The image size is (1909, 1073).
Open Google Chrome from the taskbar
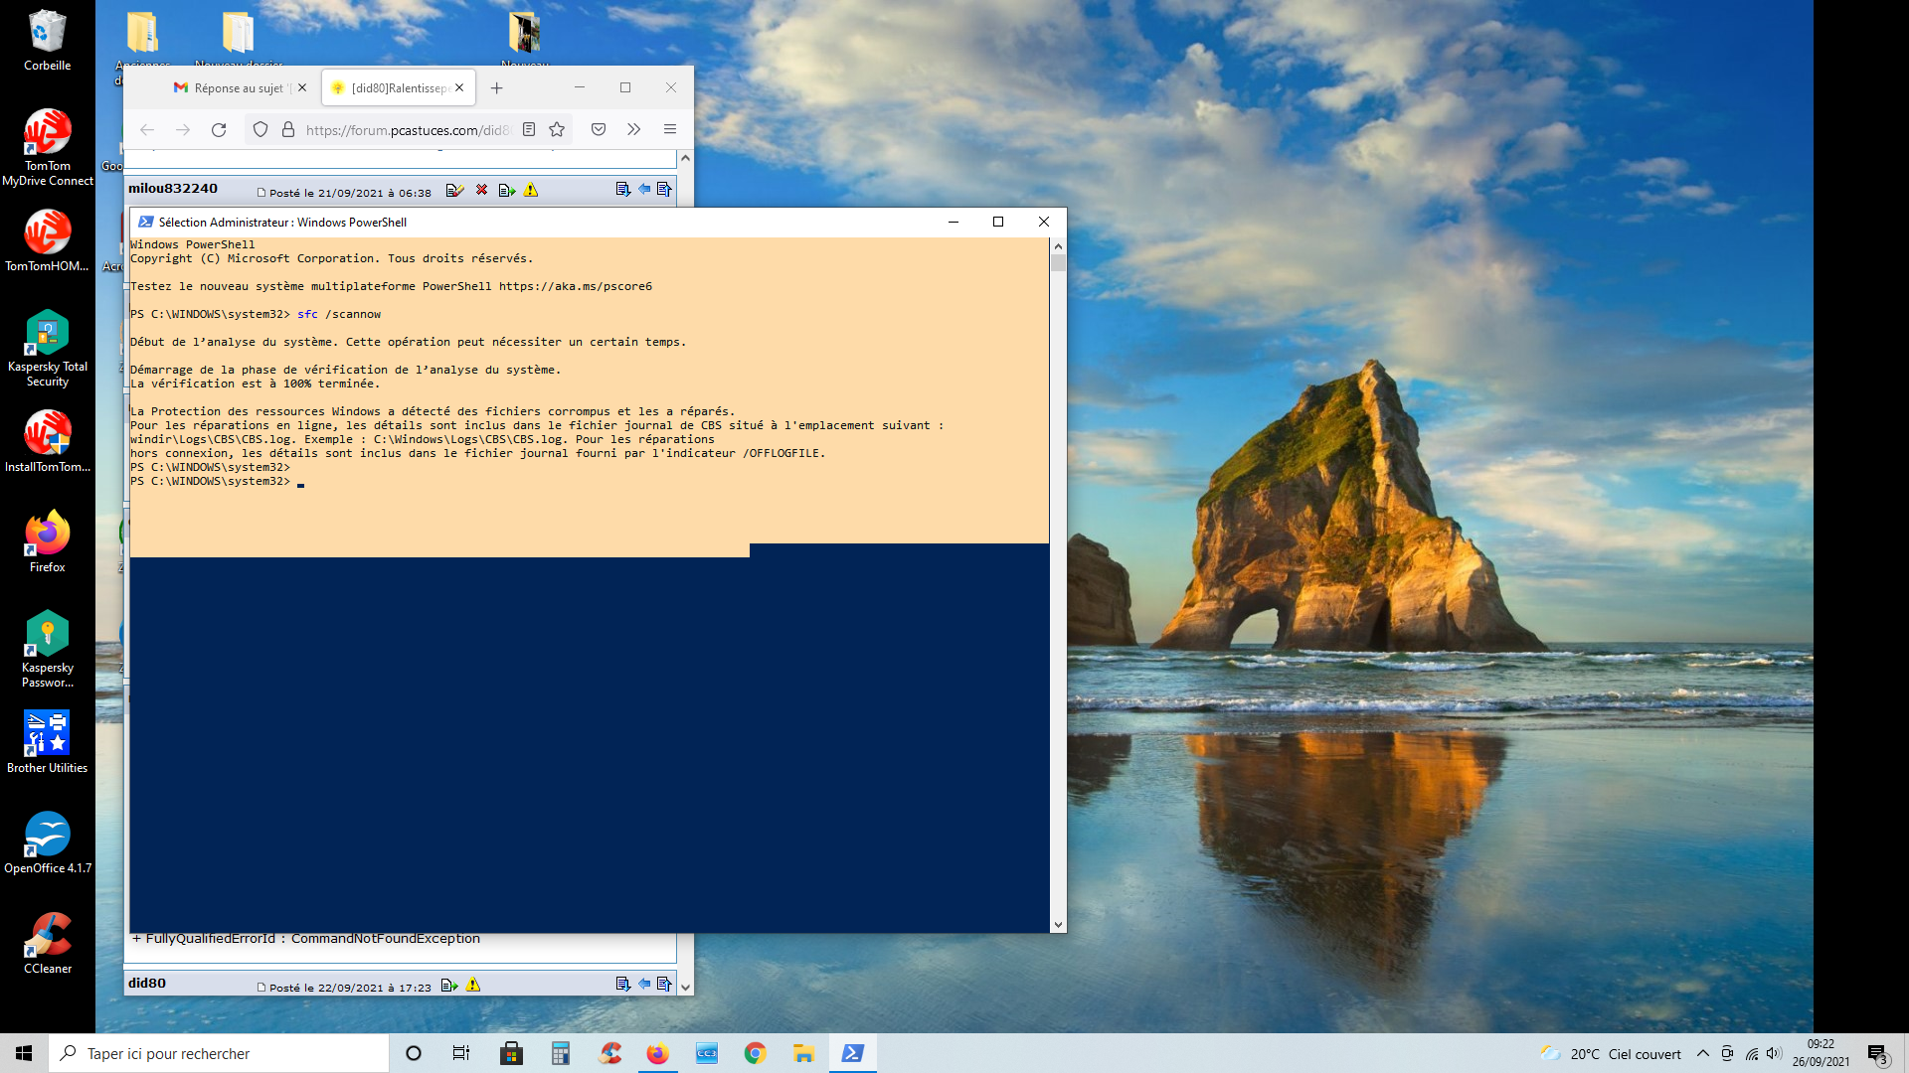coord(755,1053)
